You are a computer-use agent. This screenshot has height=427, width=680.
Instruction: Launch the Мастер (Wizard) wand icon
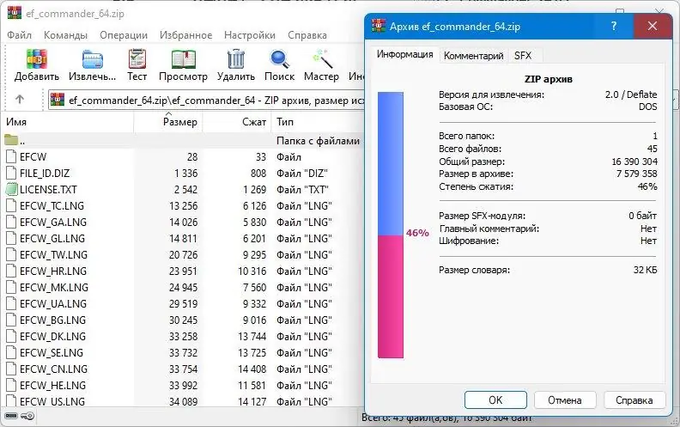click(322, 59)
